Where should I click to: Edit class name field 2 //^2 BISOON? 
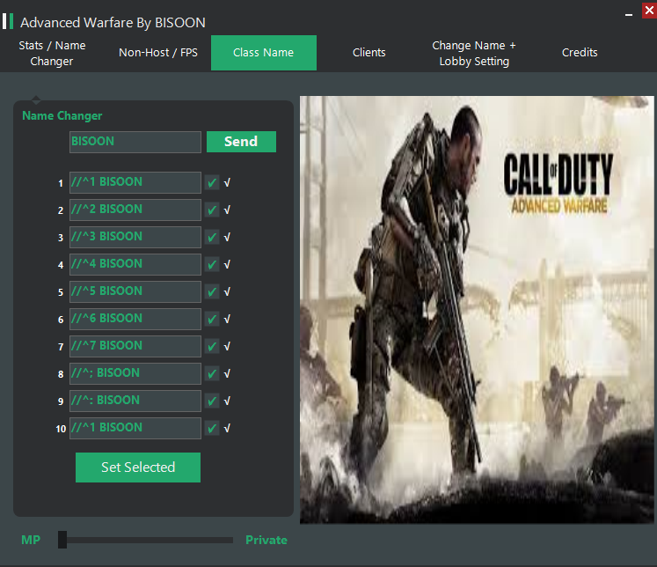click(x=135, y=210)
